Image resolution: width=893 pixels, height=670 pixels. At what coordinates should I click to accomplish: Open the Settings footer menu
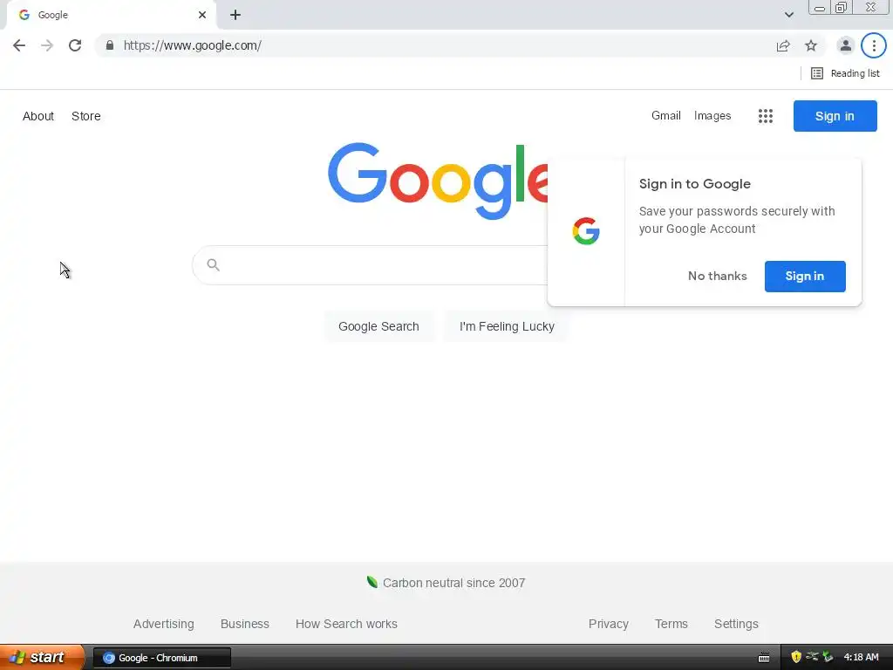pyautogui.click(x=736, y=624)
